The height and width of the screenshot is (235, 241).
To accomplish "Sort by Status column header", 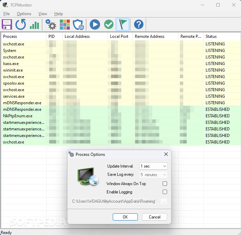I will click(x=222, y=36).
